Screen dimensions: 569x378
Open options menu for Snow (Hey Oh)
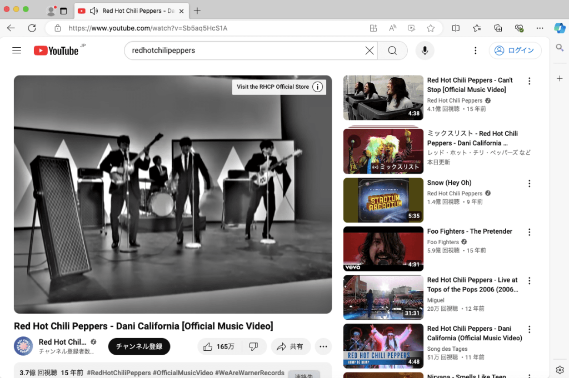pyautogui.click(x=530, y=183)
